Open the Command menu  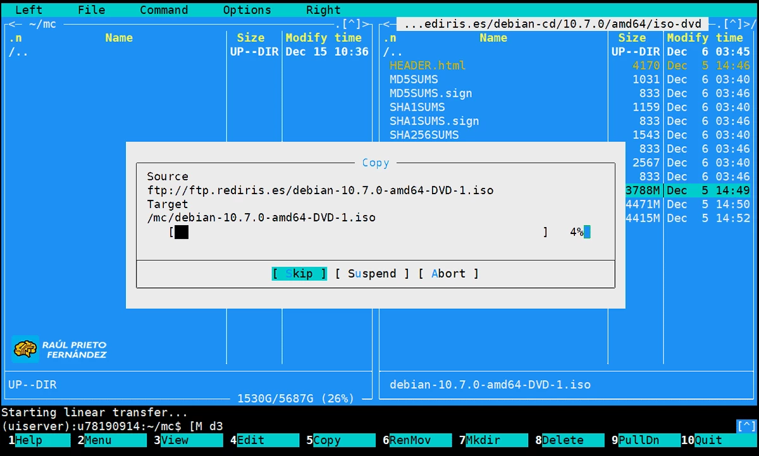click(x=164, y=10)
